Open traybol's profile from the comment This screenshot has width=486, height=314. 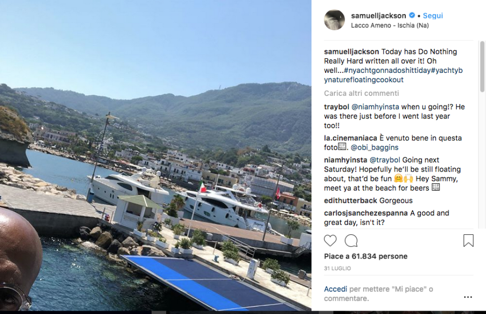click(x=336, y=107)
